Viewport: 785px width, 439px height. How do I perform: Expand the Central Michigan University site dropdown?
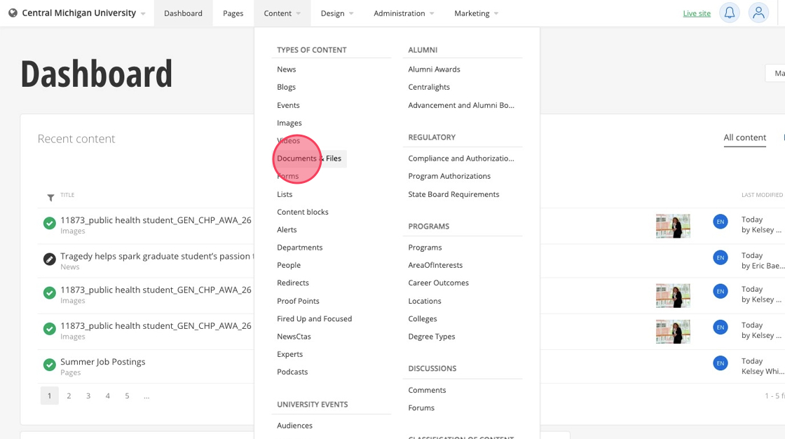[x=143, y=14]
